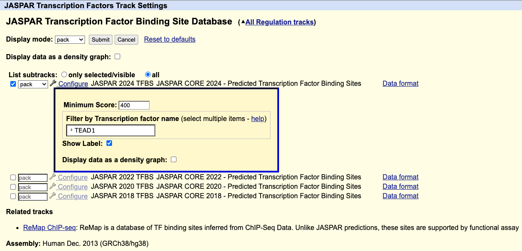
Task: Open JASPAR 2024 visibility pack dropdown
Action: tap(33, 84)
